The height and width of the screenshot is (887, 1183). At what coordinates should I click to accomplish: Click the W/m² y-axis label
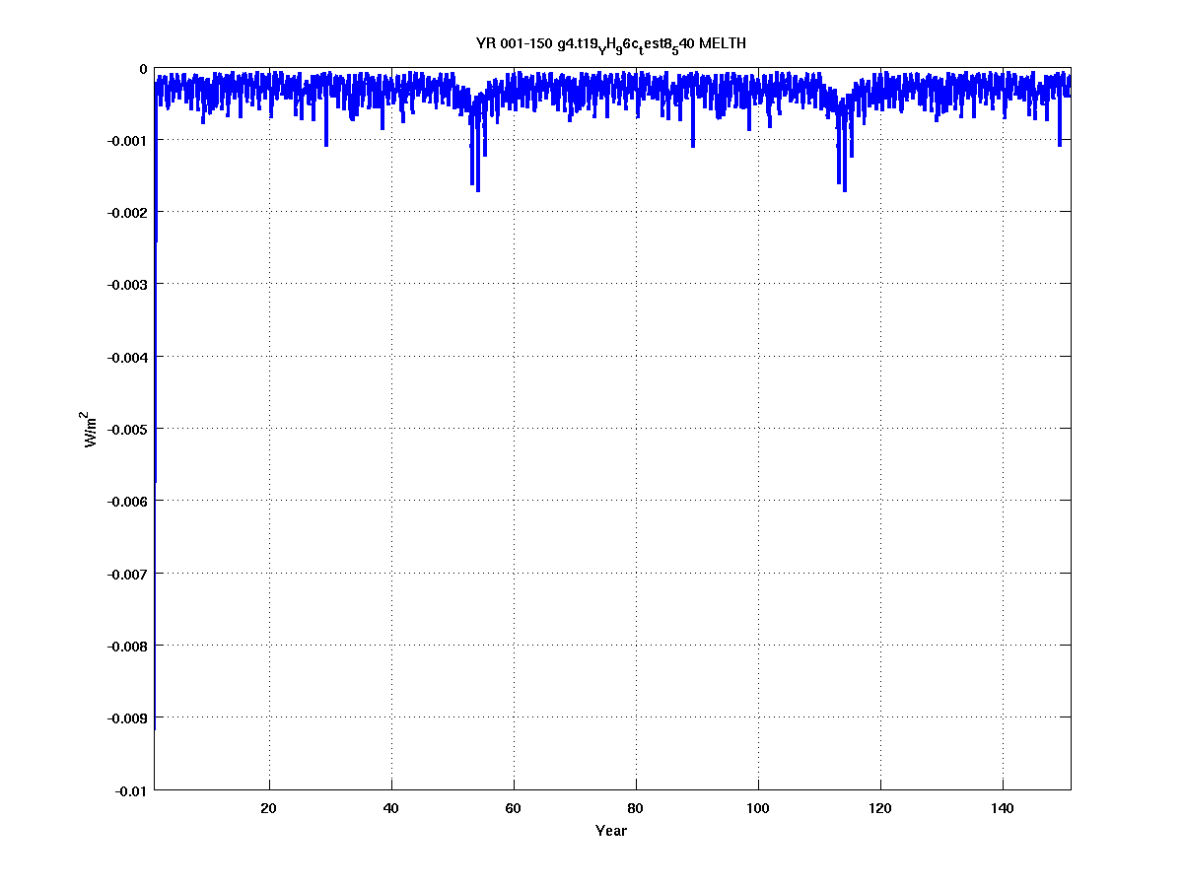click(90, 430)
